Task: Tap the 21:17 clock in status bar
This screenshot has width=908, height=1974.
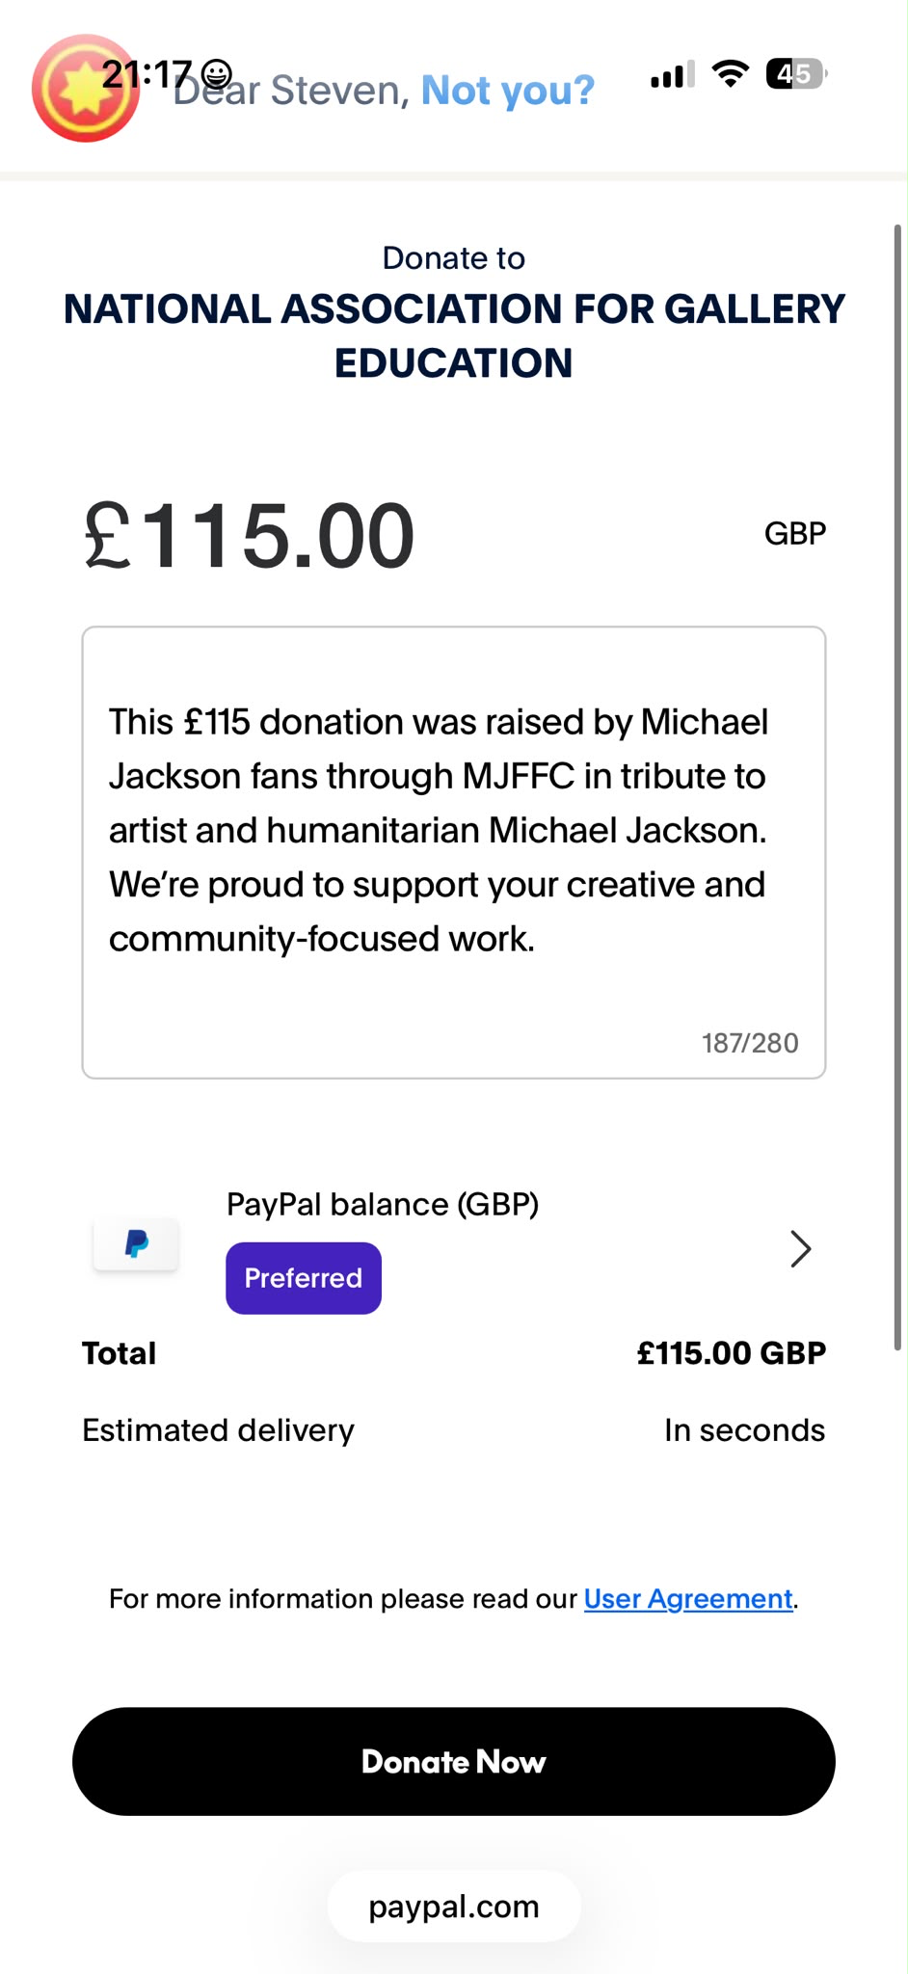Action: coord(147,74)
